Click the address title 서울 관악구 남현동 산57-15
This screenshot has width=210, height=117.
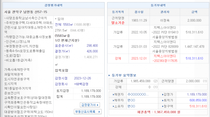coord(26,12)
